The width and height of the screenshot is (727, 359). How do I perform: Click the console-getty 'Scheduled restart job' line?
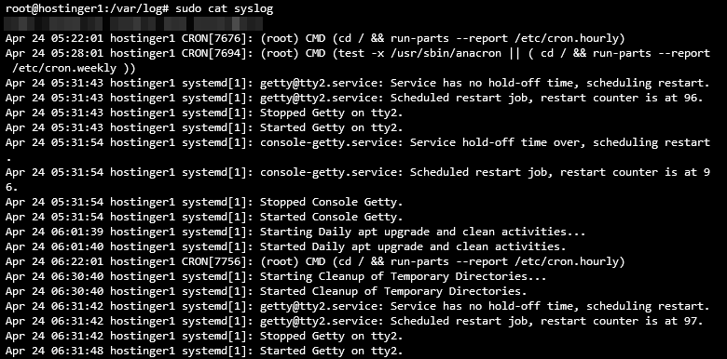(x=358, y=172)
